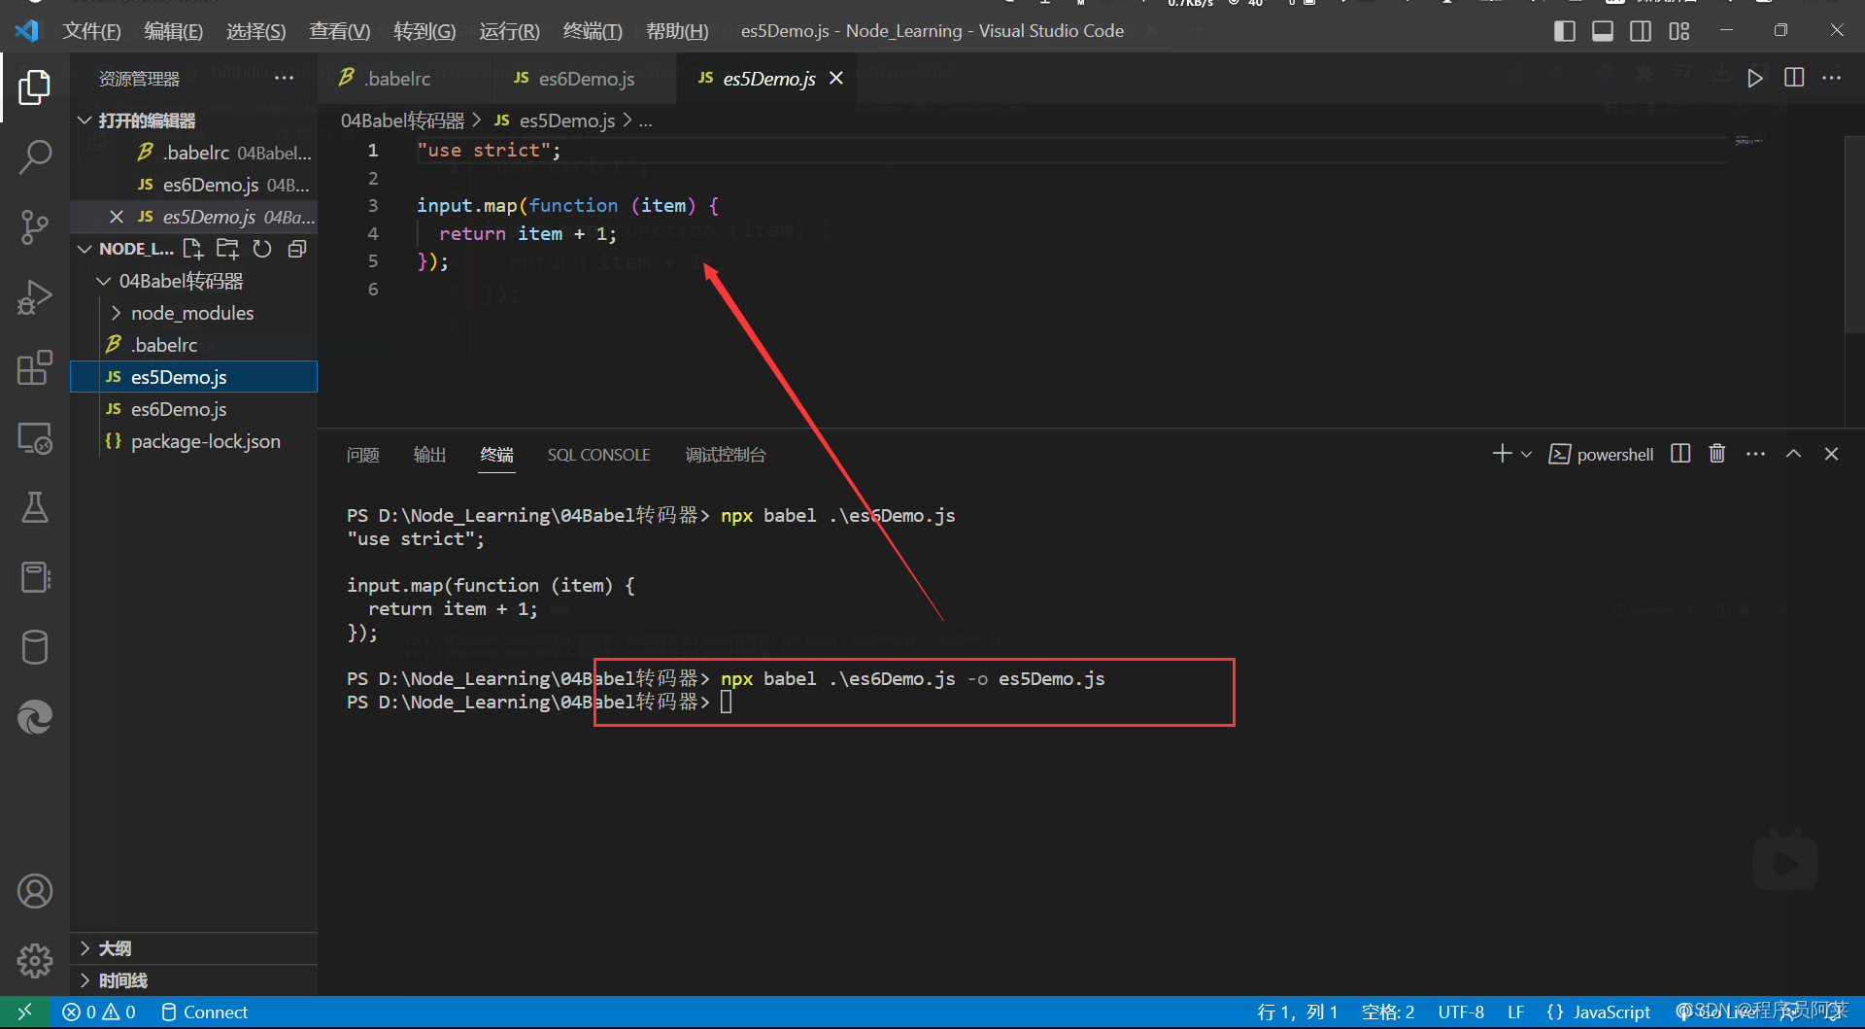Image resolution: width=1865 pixels, height=1029 pixels.
Task: Create a new file in NODE_L... folder
Action: coord(193,249)
